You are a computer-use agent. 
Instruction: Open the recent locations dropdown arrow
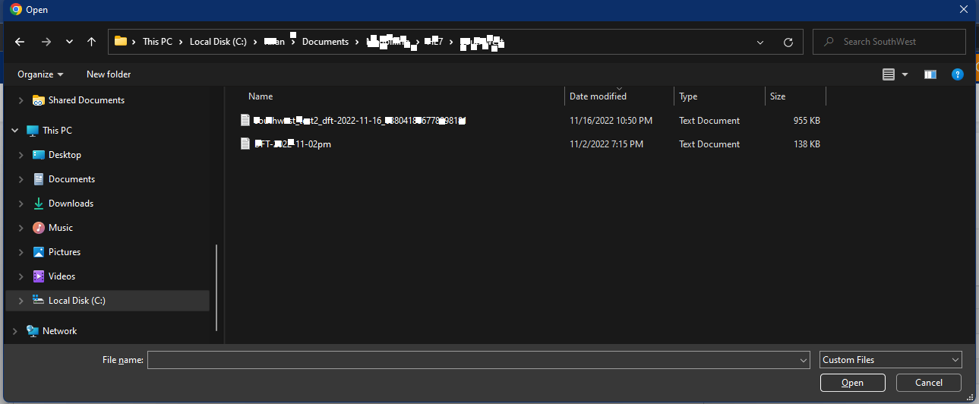[70, 42]
